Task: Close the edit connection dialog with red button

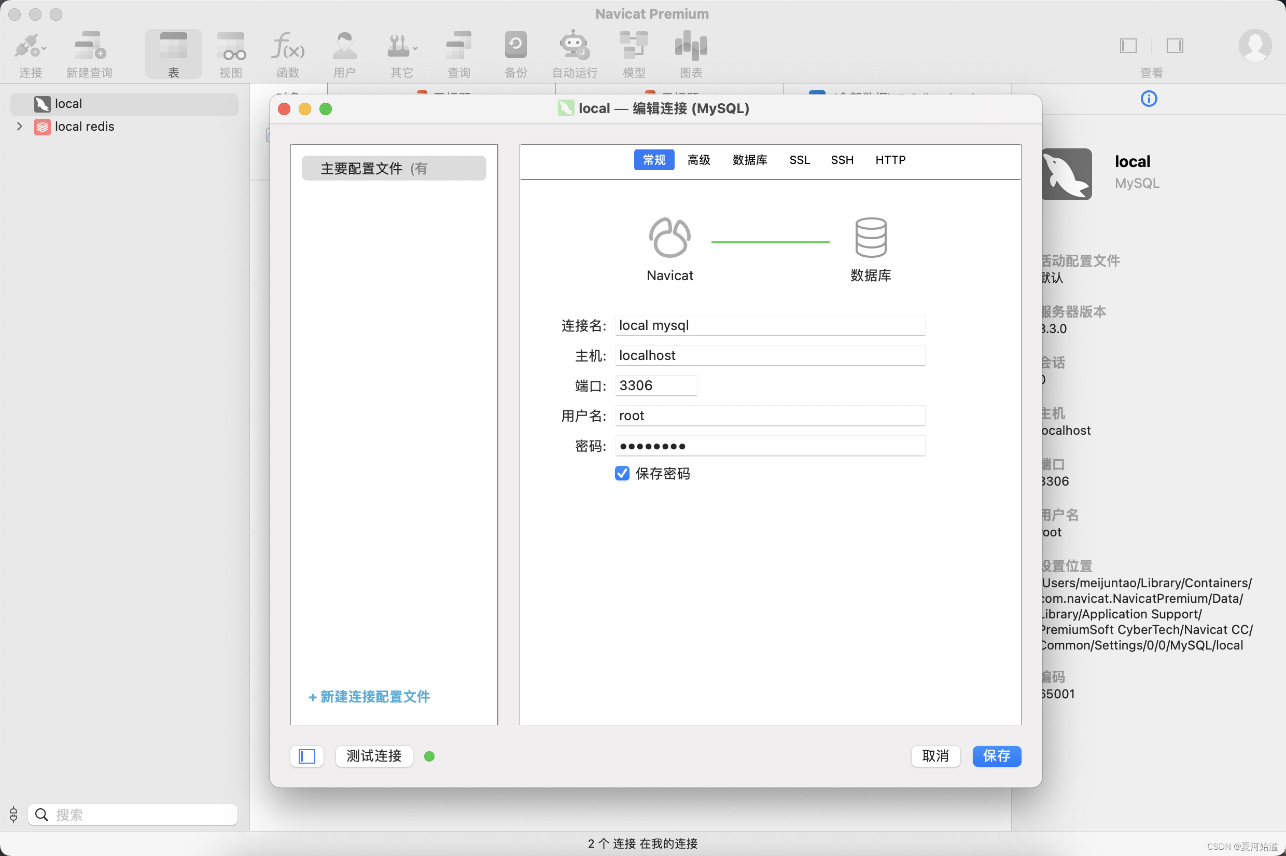Action: coord(284,109)
